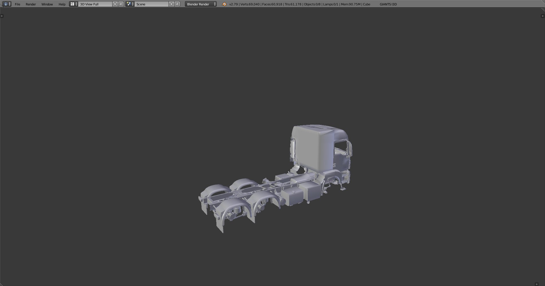Screen dimensions: 545x286
Task: Click the screen layout browse icon
Action: pyautogui.click(x=74, y=4)
